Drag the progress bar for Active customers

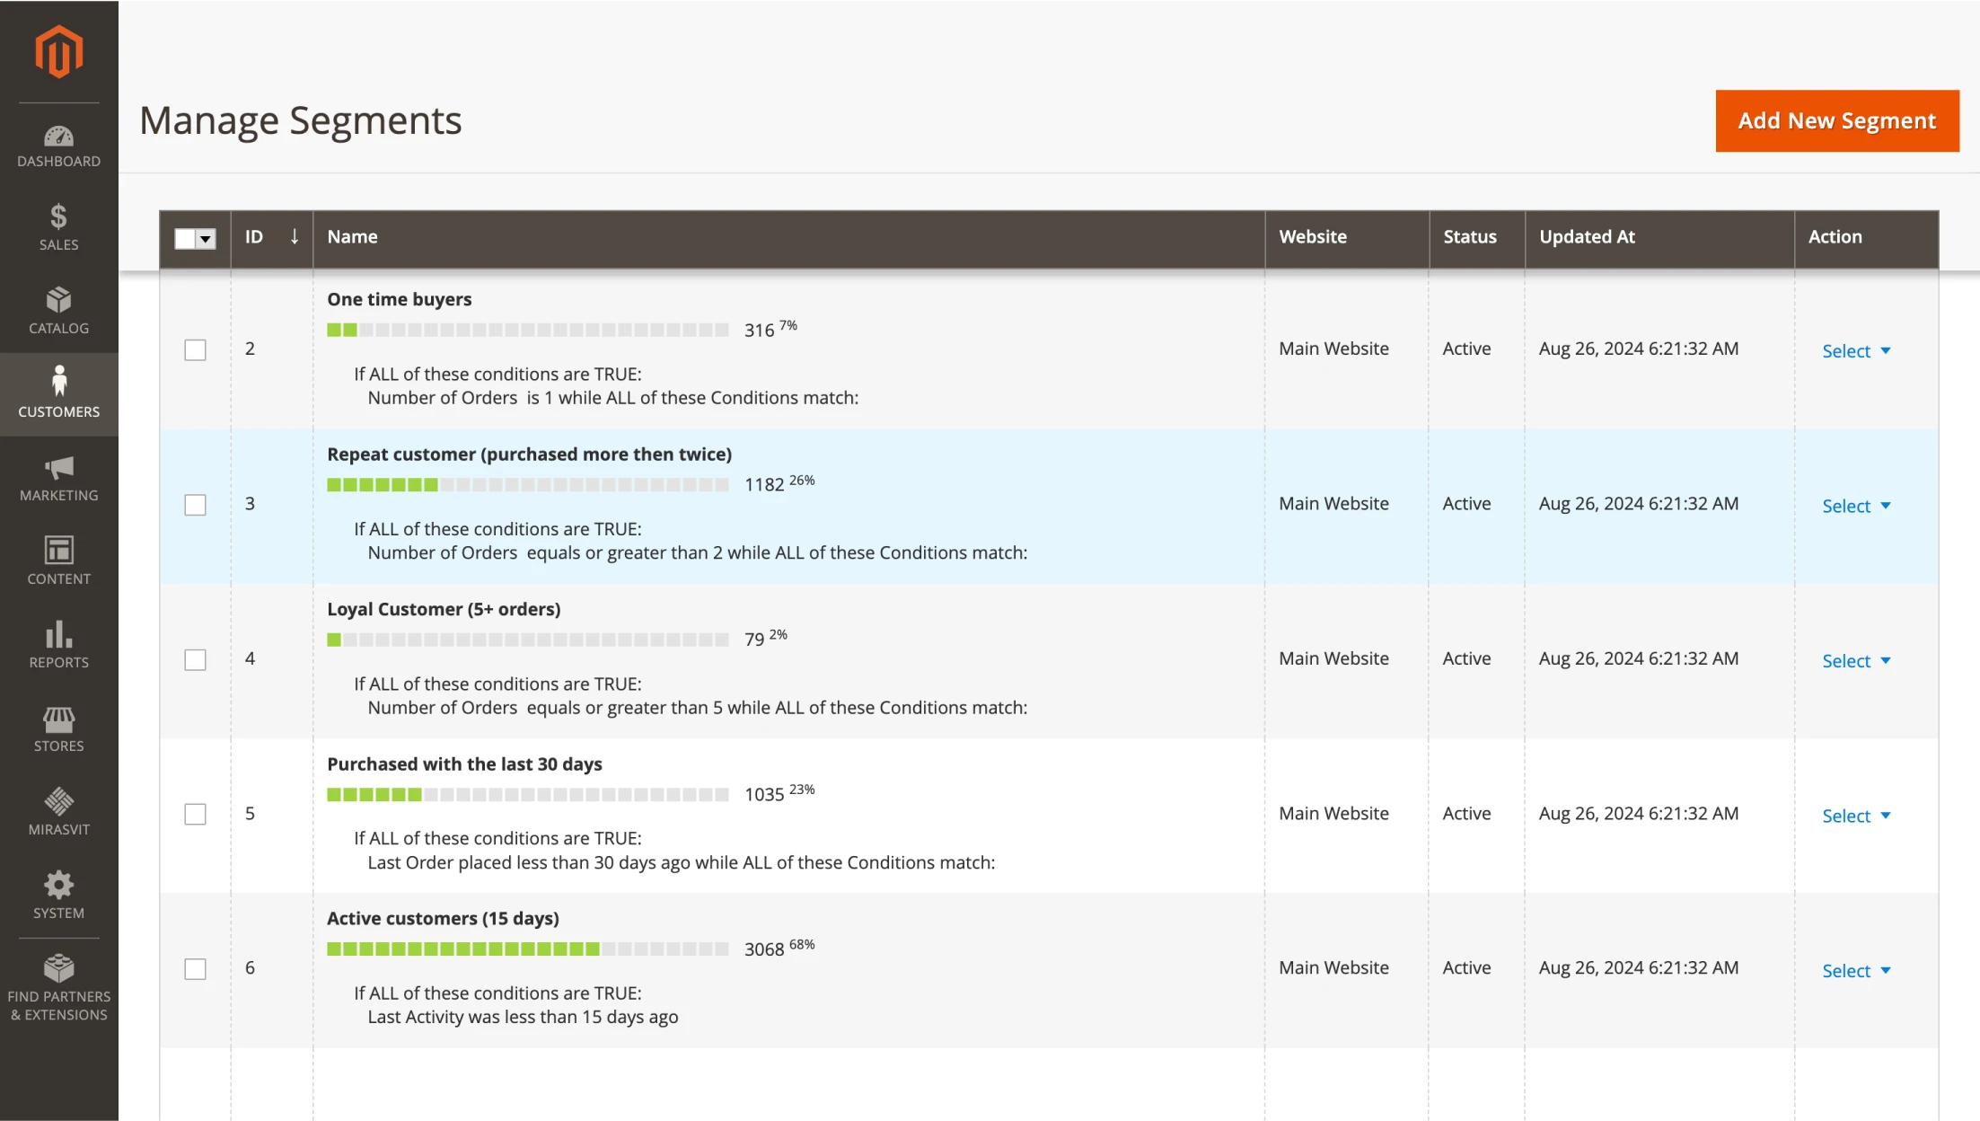[529, 949]
